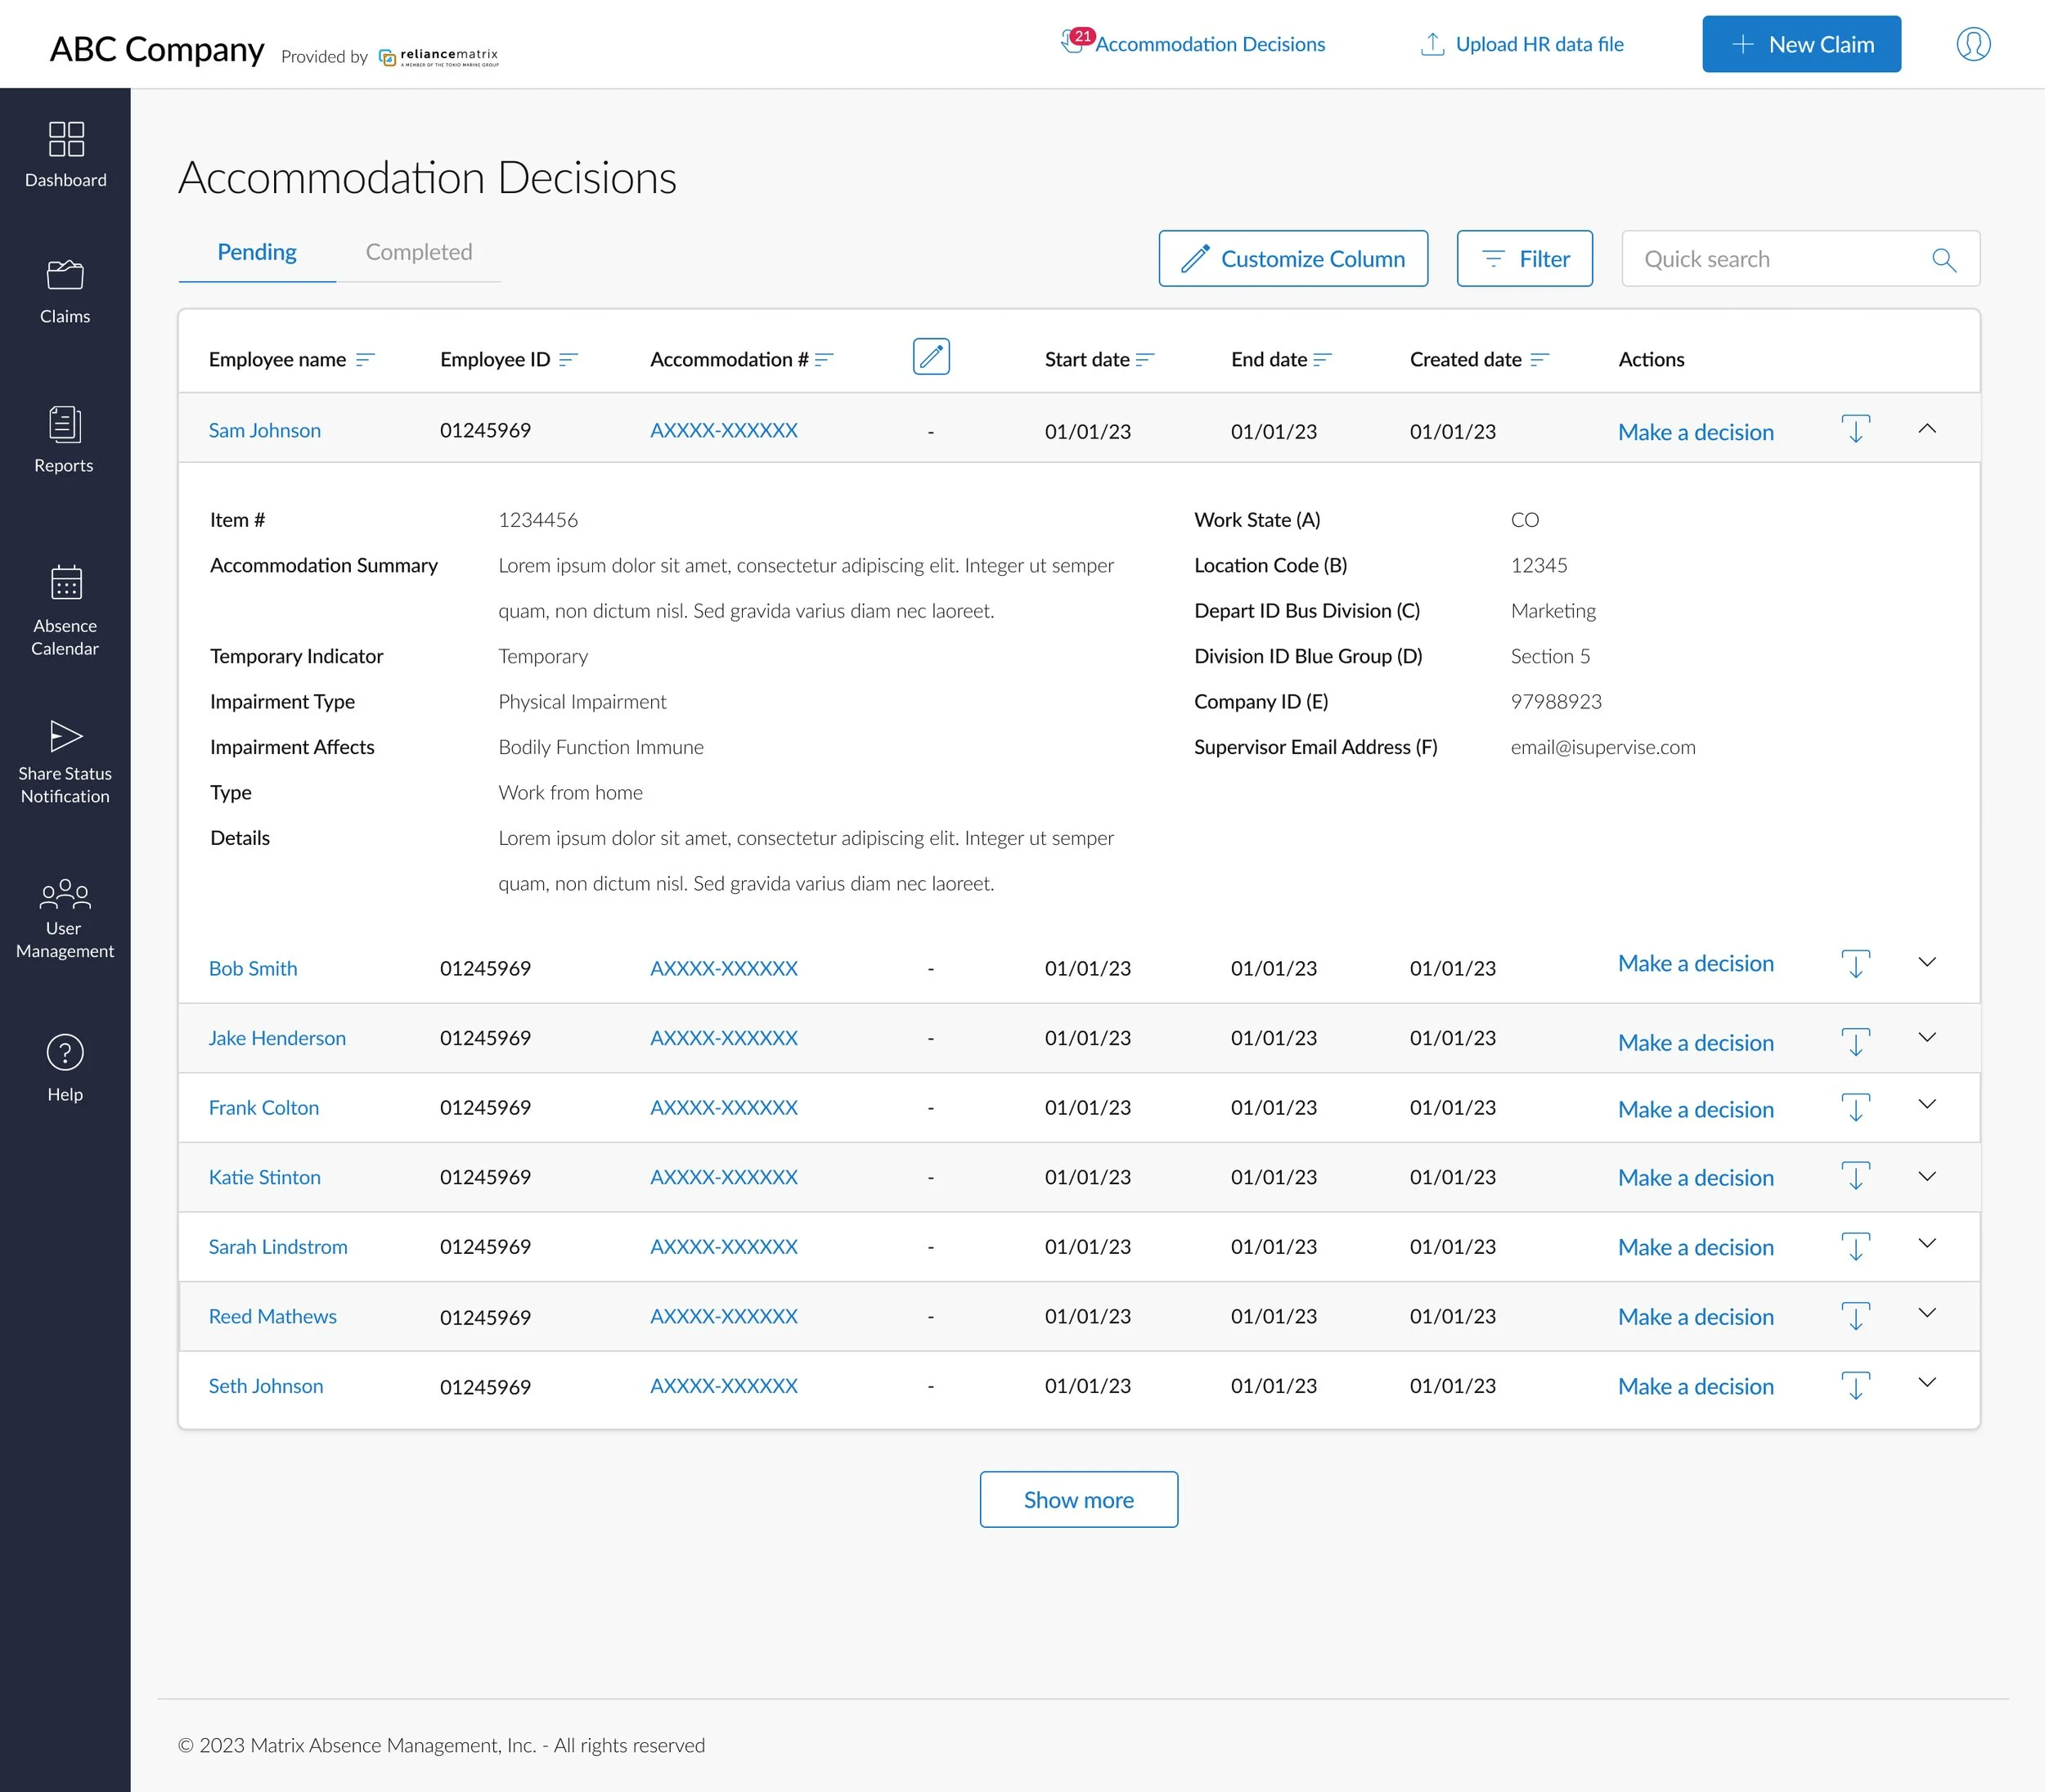Click the Help question mark icon
This screenshot has height=1792, width=2045.
pos(65,1053)
